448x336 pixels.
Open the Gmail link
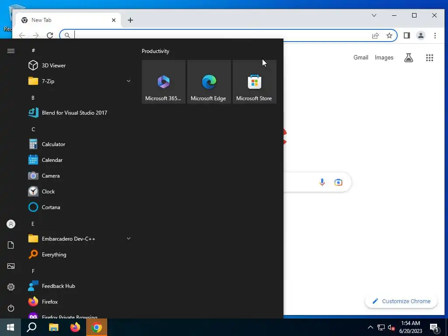click(361, 57)
